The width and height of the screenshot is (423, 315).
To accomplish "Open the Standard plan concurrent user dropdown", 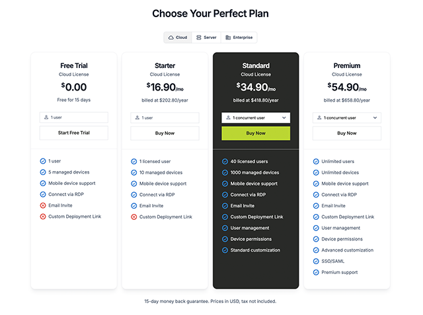I will 256,118.
